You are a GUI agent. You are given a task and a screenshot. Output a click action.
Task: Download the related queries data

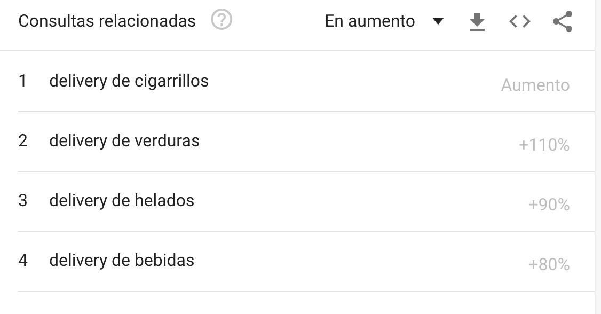(x=477, y=21)
